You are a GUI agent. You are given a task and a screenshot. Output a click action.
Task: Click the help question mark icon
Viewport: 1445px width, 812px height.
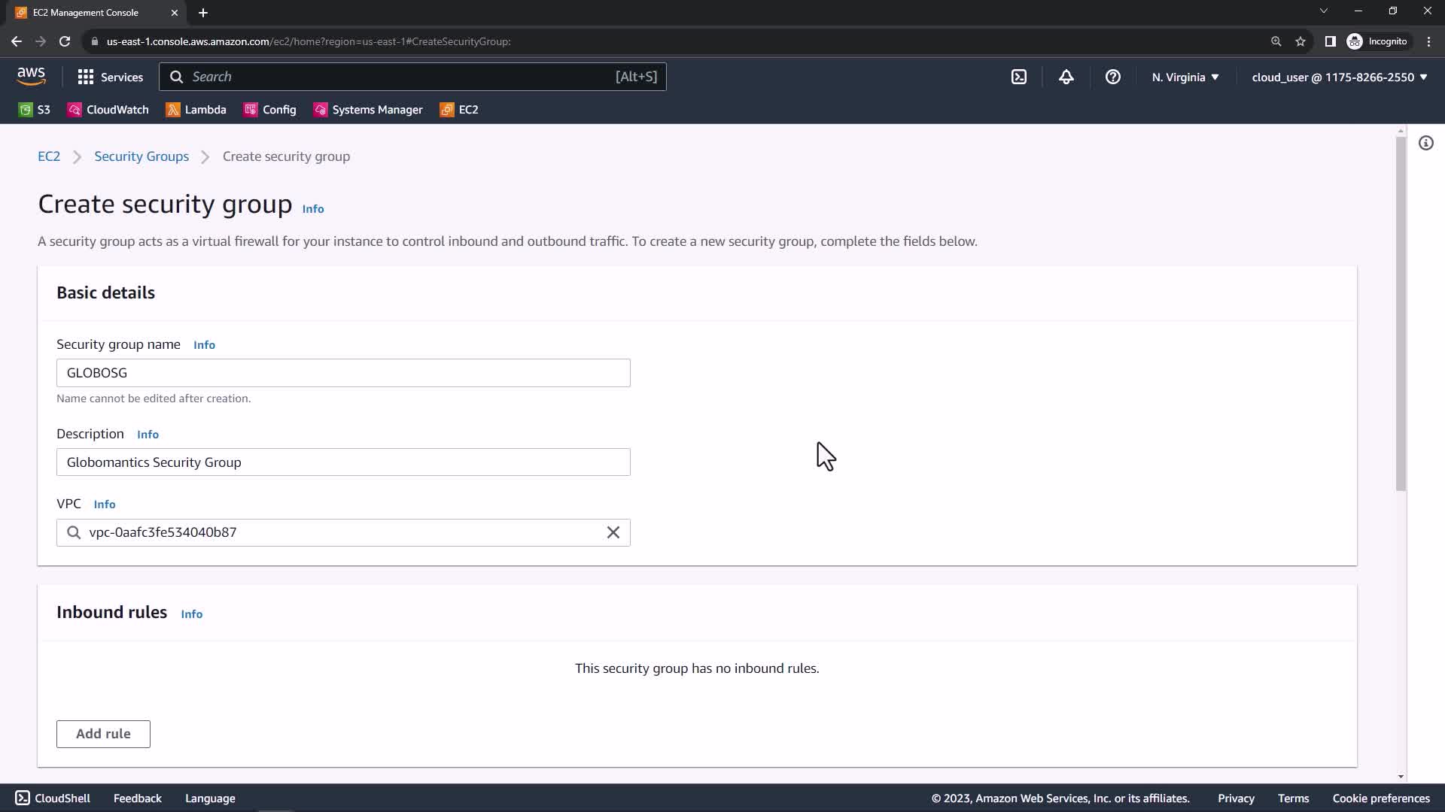[x=1112, y=77]
